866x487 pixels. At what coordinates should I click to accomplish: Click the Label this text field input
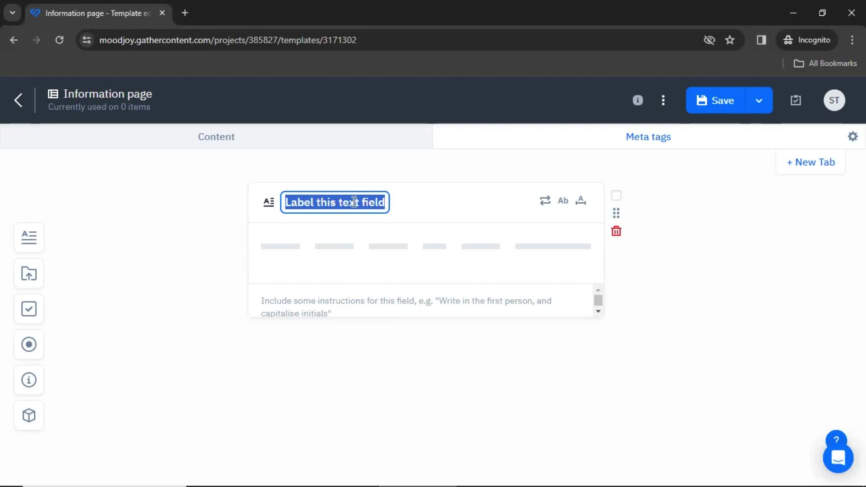click(334, 202)
